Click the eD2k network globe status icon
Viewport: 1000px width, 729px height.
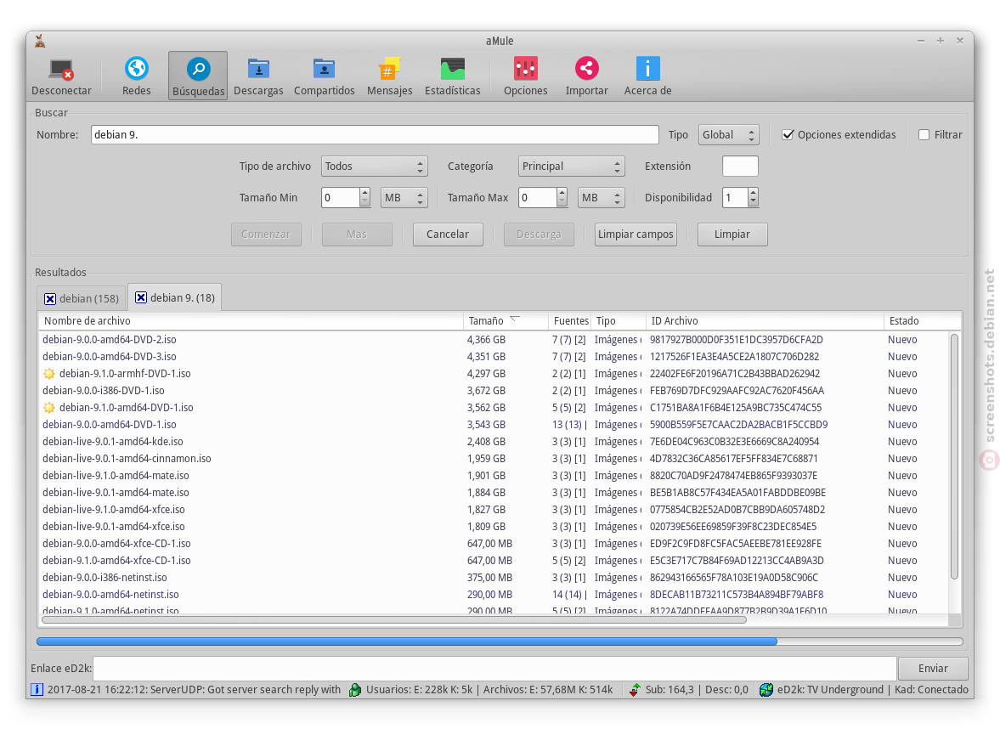766,689
